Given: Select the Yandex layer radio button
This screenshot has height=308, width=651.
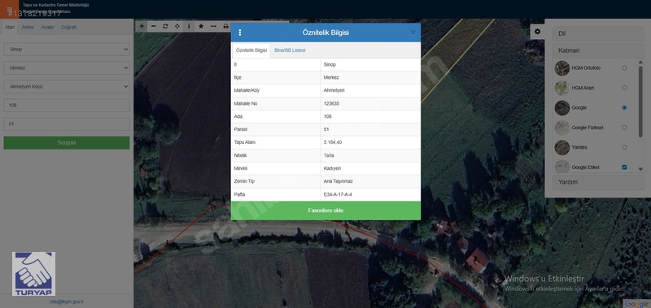Looking at the screenshot, I should tap(624, 147).
